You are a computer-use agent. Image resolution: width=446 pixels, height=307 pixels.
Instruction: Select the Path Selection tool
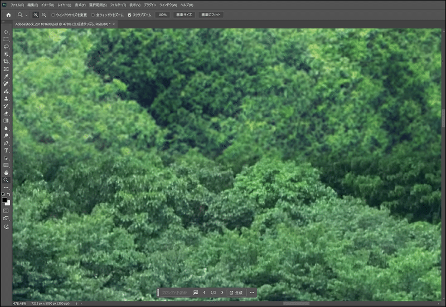(6, 158)
